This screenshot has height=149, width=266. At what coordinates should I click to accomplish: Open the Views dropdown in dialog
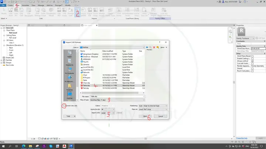point(164,47)
